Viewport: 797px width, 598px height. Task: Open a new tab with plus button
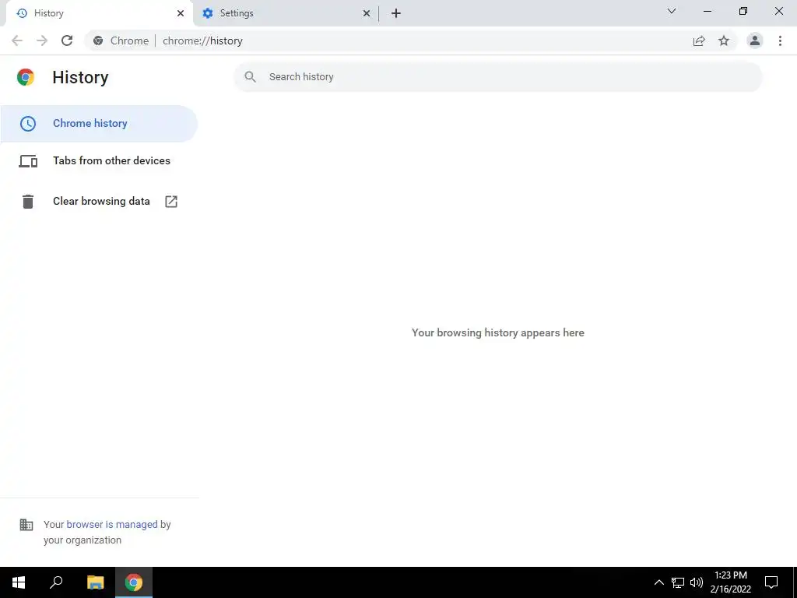coord(396,13)
